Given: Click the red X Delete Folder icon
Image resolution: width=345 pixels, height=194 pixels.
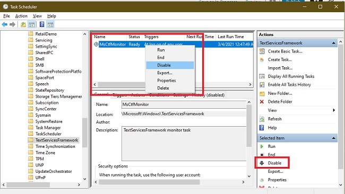Looking at the screenshot, I should click(262, 102).
